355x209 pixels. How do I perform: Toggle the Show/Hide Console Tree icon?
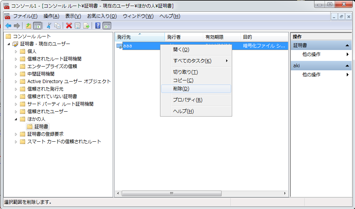tap(37, 26)
